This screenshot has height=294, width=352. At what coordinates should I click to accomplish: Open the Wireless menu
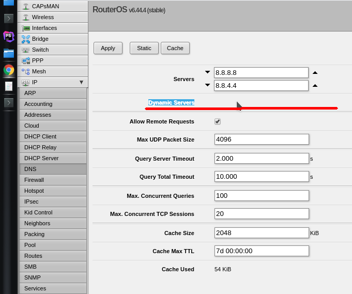coord(53,17)
